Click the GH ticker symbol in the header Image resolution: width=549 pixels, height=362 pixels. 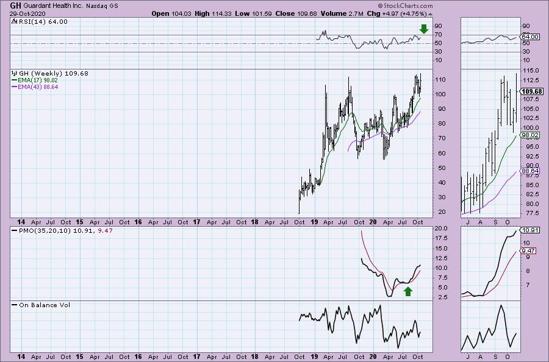pos(15,5)
